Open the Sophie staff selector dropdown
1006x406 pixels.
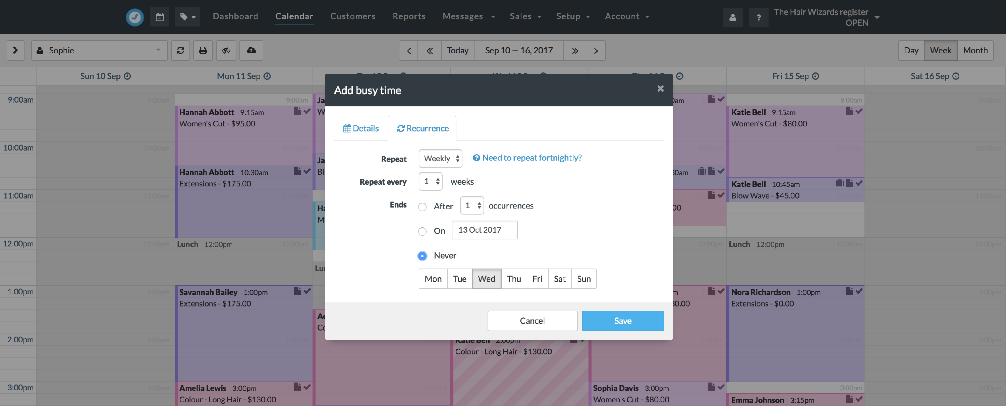pyautogui.click(x=100, y=50)
